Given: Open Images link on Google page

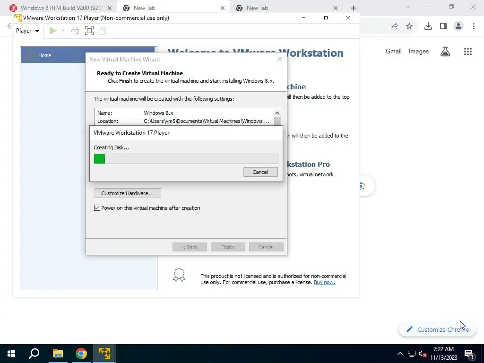Looking at the screenshot, I should pos(419,51).
